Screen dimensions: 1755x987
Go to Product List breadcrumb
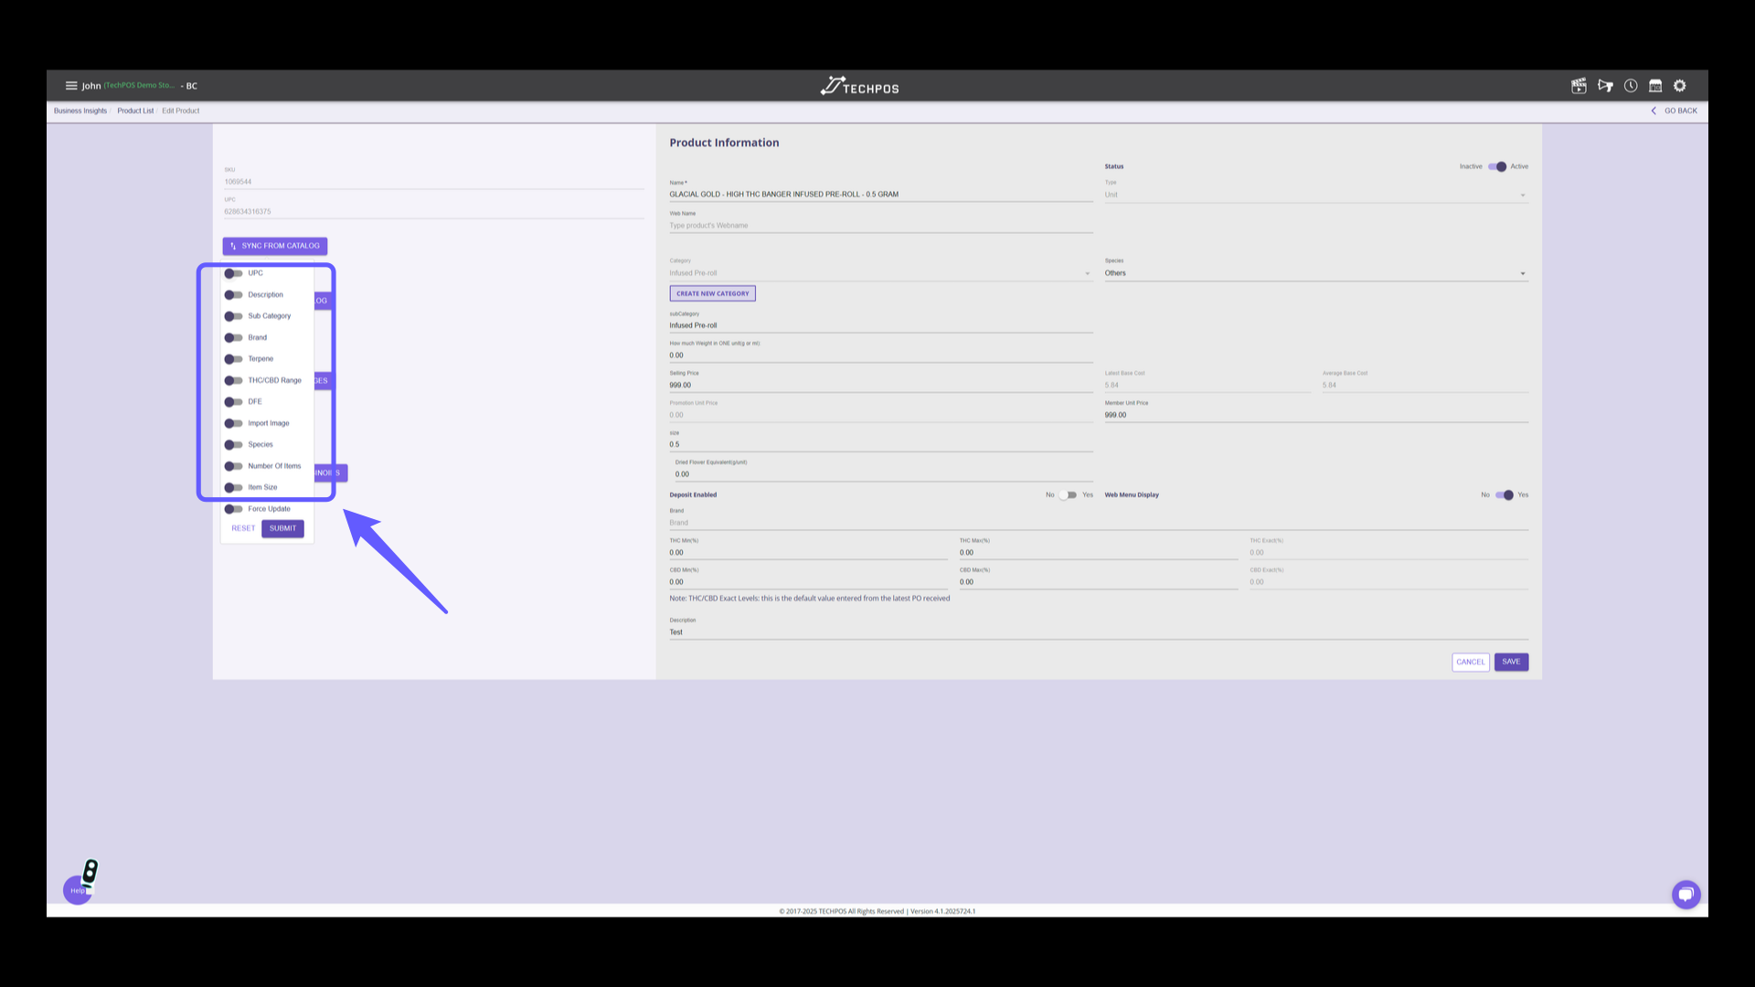(135, 111)
